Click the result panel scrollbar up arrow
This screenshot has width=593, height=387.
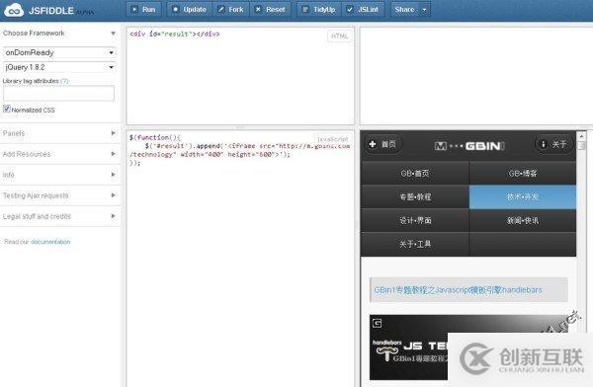coord(581,136)
